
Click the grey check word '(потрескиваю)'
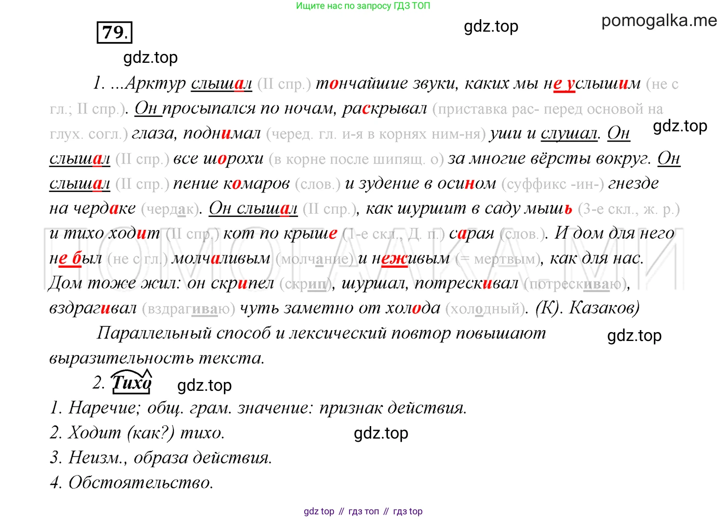(x=576, y=283)
